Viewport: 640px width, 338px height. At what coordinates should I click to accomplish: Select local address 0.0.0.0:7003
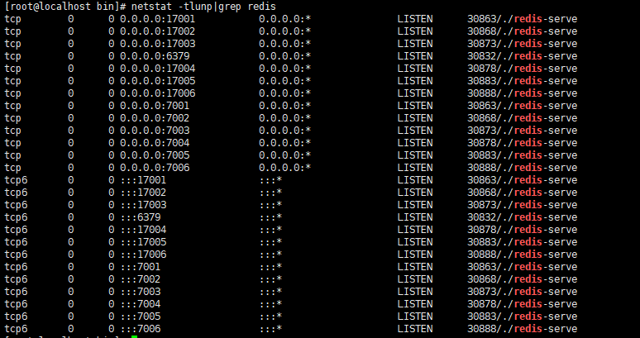tap(155, 131)
